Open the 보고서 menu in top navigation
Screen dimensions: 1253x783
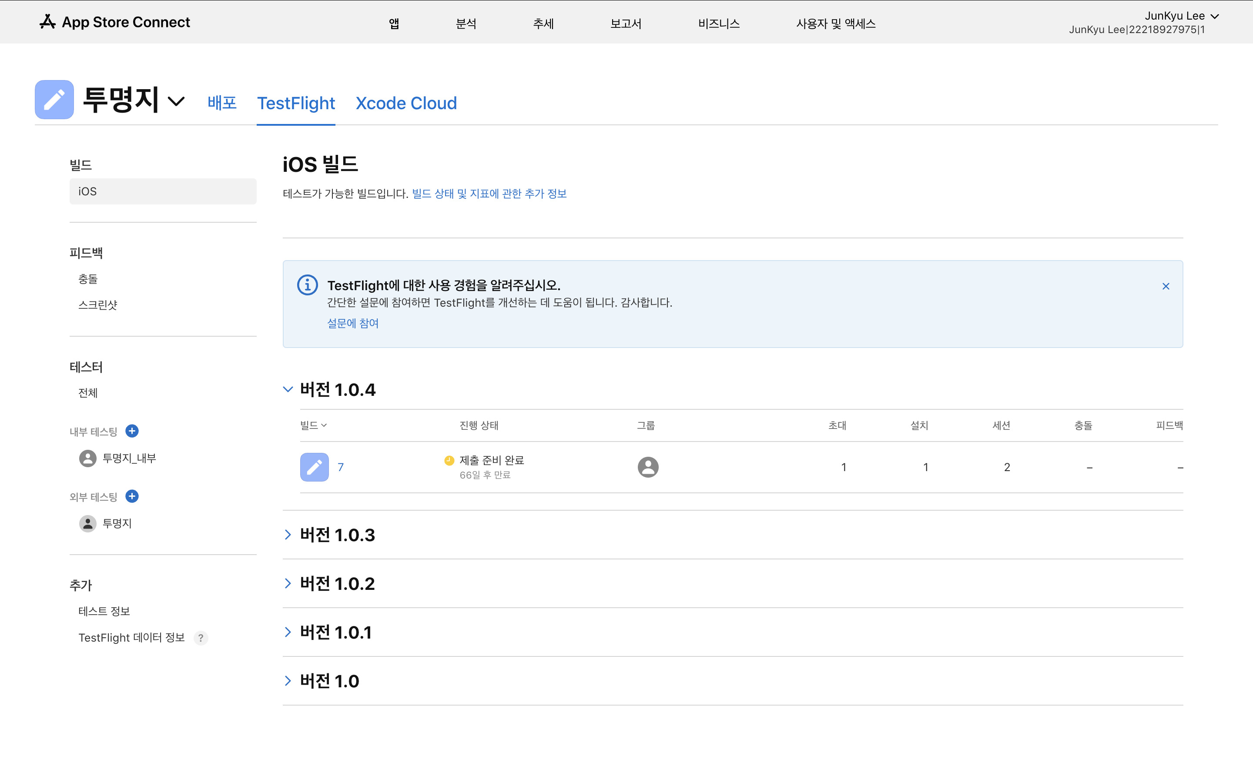coord(626,23)
